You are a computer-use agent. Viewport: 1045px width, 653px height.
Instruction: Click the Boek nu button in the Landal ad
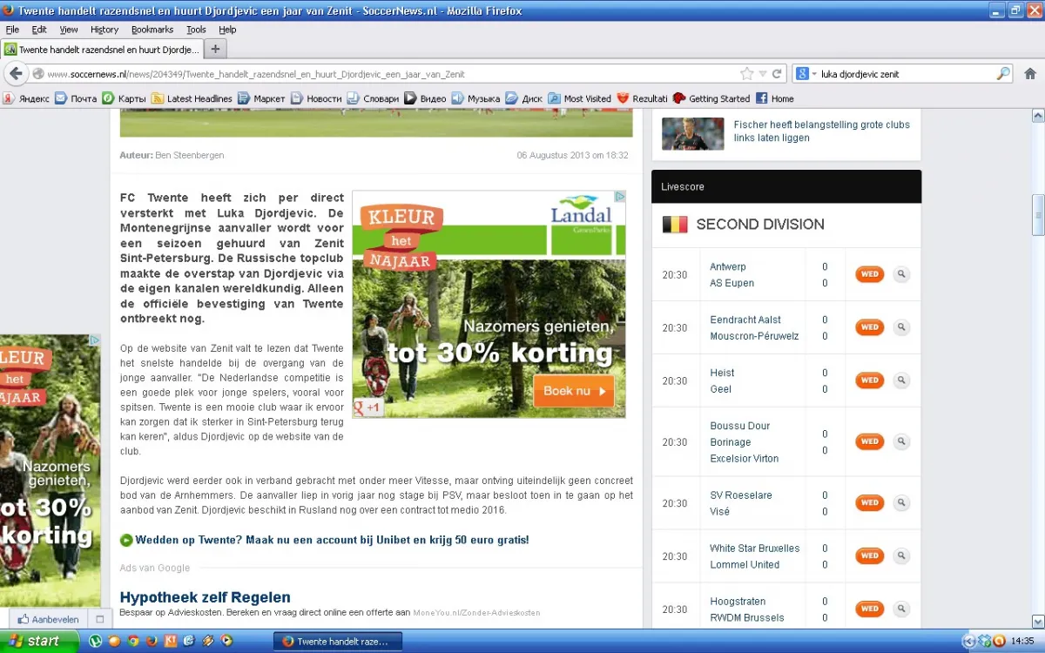[x=574, y=391]
